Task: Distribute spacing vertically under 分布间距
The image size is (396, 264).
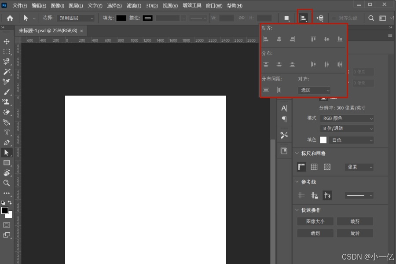Action: tap(266, 90)
